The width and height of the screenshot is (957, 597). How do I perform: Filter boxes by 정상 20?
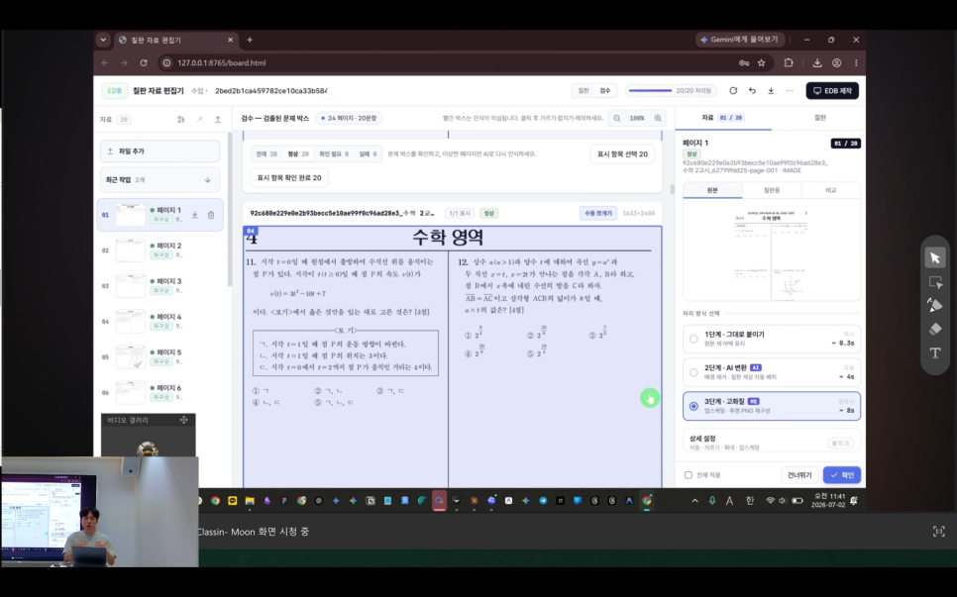coord(298,154)
